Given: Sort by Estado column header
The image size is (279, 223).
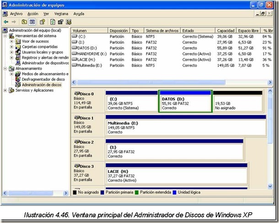Looking at the screenshot, I should click(198, 31).
